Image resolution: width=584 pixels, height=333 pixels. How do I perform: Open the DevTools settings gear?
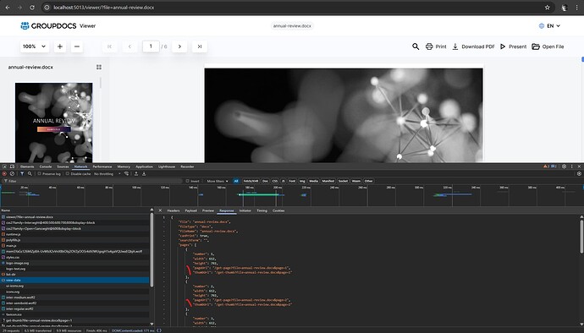point(564,166)
